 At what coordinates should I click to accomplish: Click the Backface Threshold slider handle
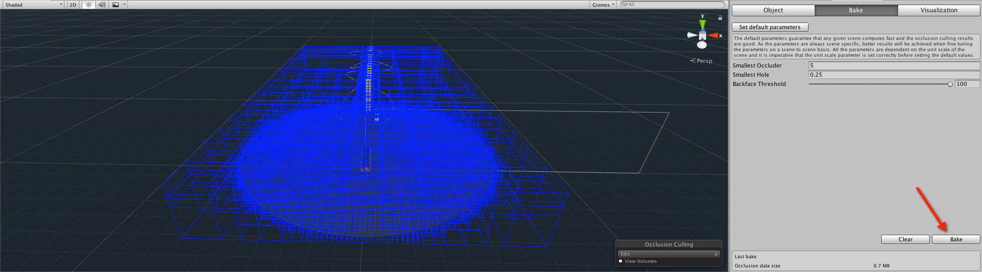pyautogui.click(x=950, y=84)
